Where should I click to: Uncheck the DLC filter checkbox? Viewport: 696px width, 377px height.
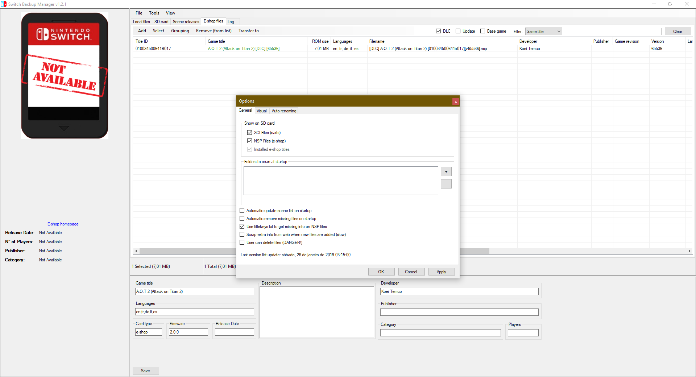(x=438, y=31)
